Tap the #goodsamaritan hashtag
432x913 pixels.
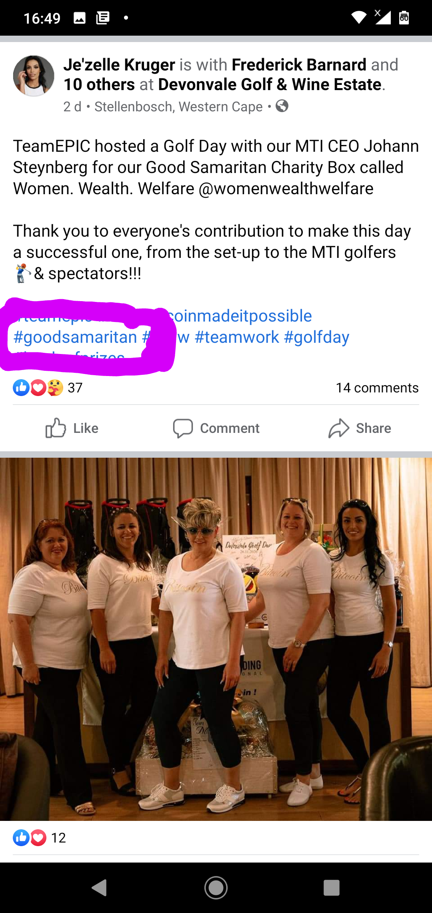tap(75, 337)
